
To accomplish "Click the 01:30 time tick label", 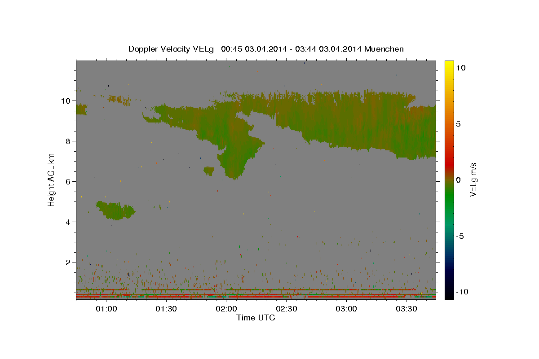I will [166, 309].
